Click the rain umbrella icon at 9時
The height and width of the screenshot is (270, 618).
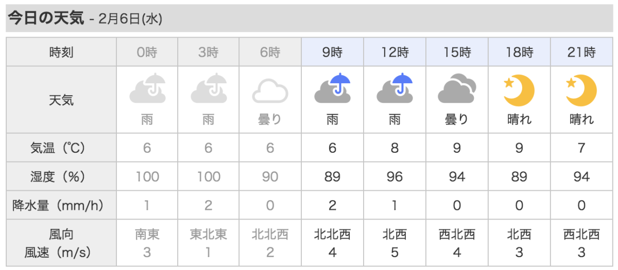coord(333,88)
